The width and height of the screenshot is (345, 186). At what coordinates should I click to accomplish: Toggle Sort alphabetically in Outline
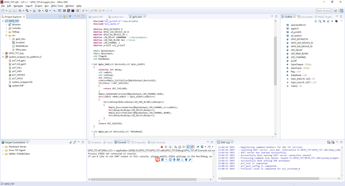click(320, 21)
